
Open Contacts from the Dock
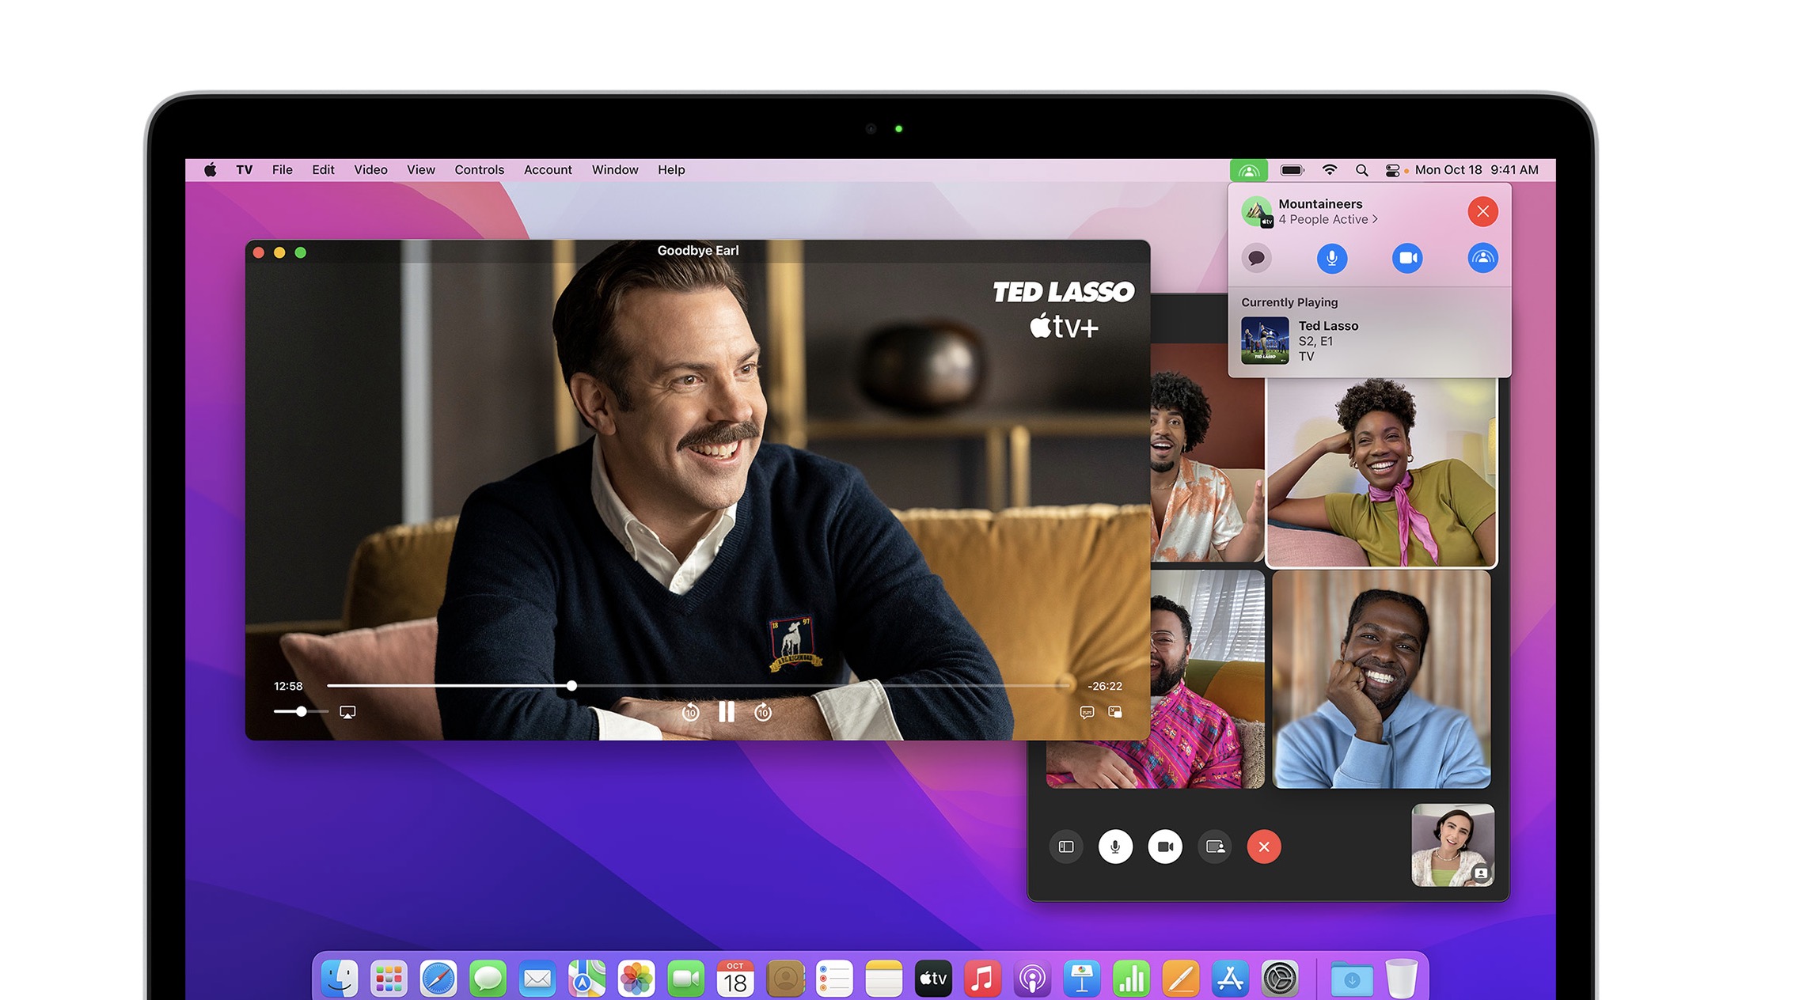point(785,979)
